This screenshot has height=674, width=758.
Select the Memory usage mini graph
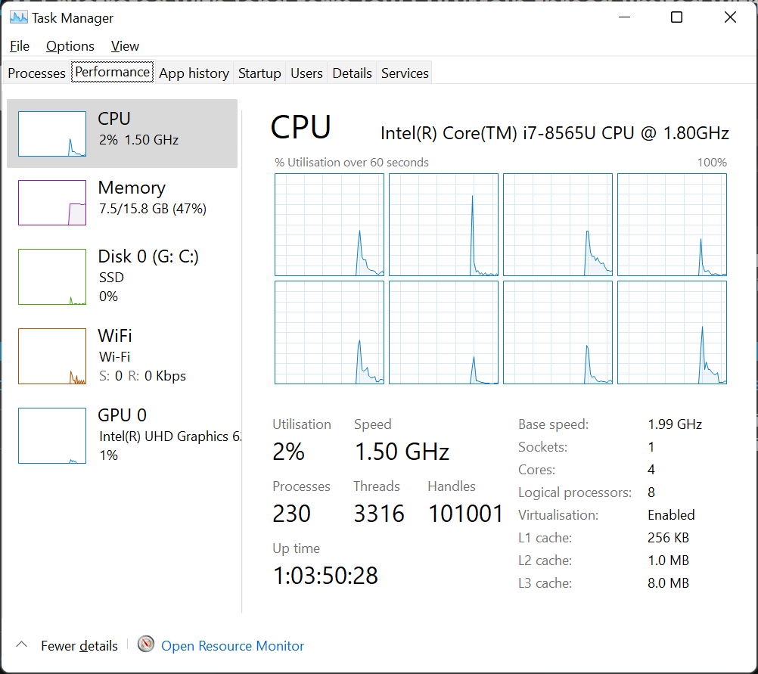point(52,203)
